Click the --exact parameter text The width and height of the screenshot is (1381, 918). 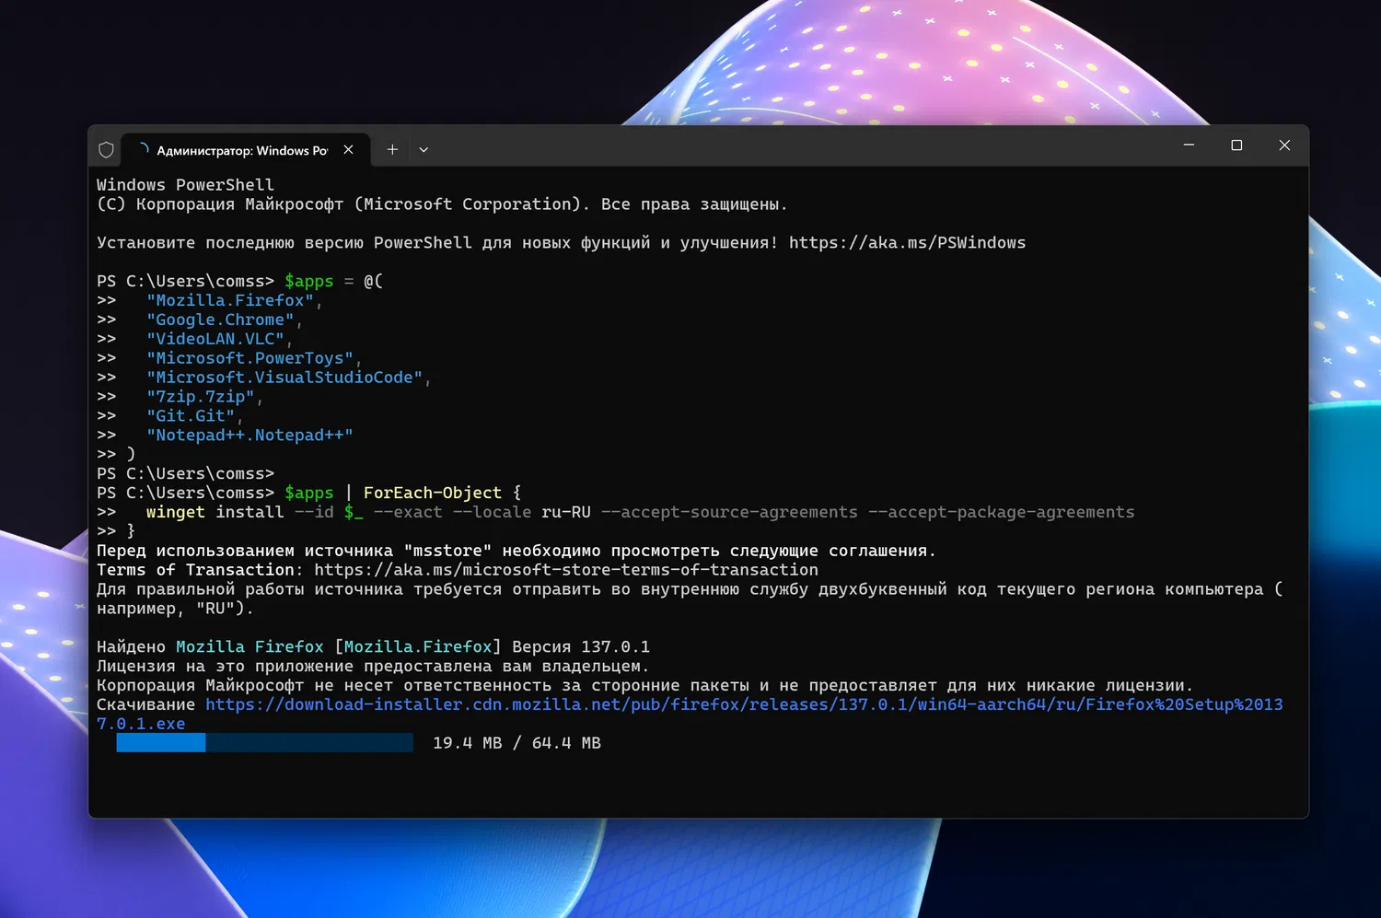[x=407, y=513]
